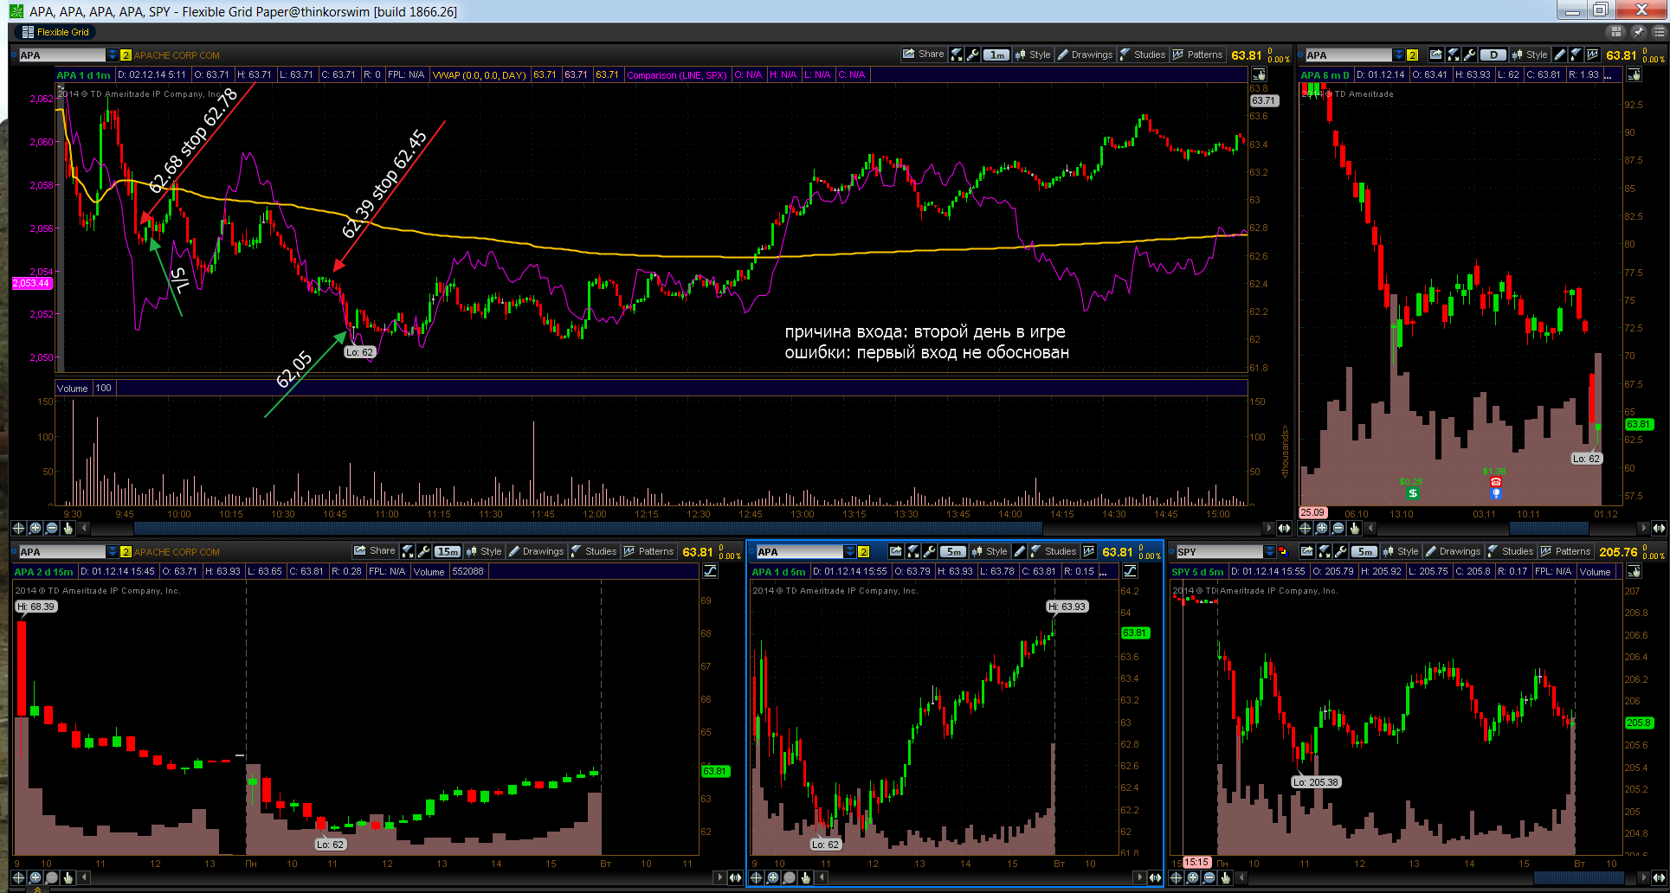This screenshot has width=1670, height=893.
Task: Open Patterns menu in top 1-minute chart
Action: [x=1197, y=55]
